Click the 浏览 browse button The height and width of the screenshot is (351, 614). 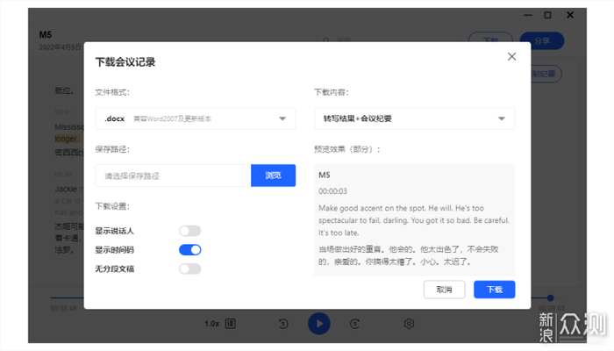pos(273,175)
